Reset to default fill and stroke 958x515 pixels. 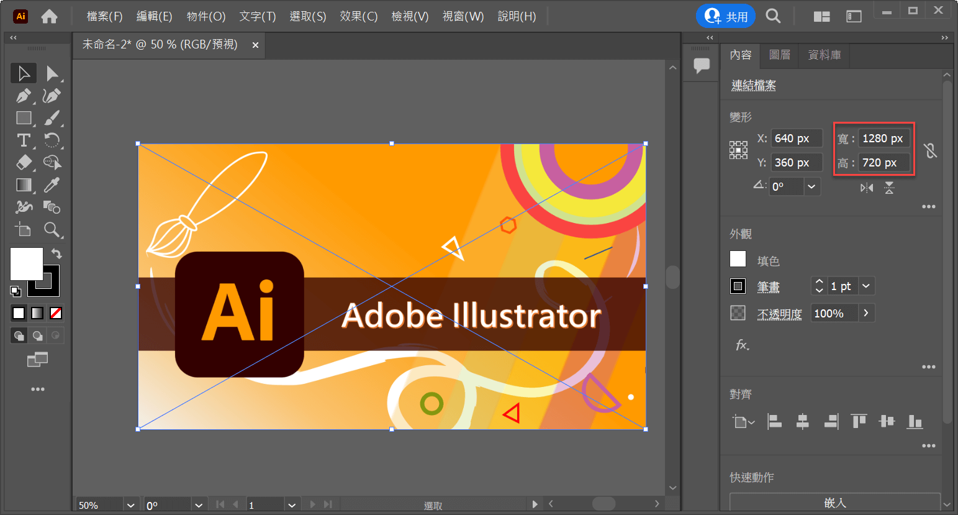[16, 291]
